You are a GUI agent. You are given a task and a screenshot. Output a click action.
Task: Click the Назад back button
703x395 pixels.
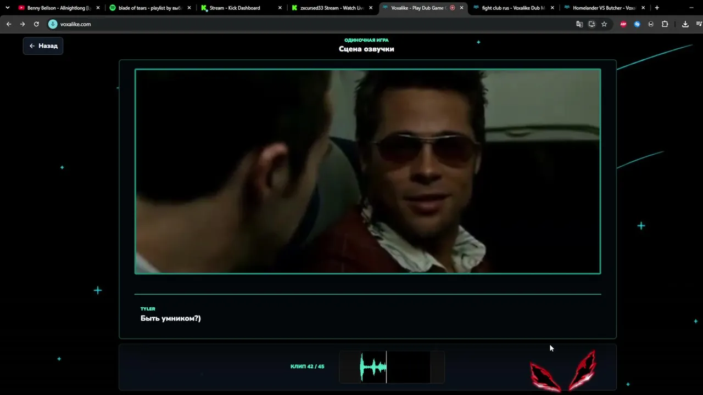coord(43,46)
